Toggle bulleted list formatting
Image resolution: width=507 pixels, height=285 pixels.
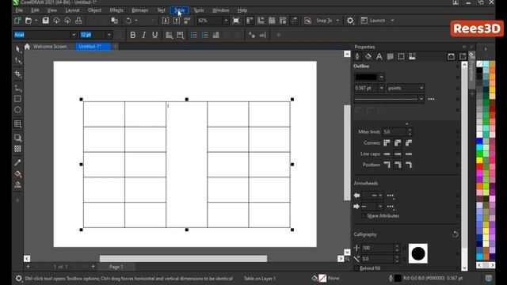[193, 35]
